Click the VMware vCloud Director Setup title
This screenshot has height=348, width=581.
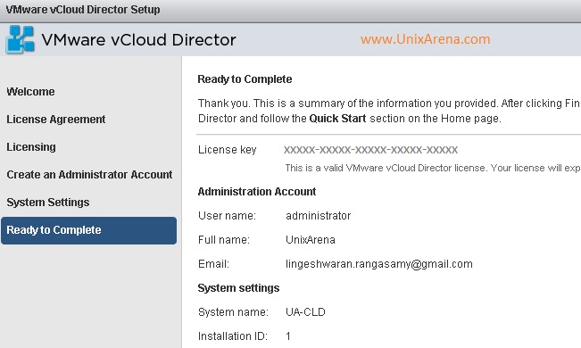point(83,10)
